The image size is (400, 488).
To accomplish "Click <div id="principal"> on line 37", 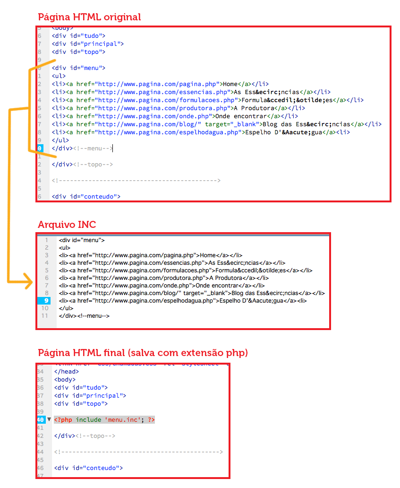I will pyautogui.click(x=90, y=396).
